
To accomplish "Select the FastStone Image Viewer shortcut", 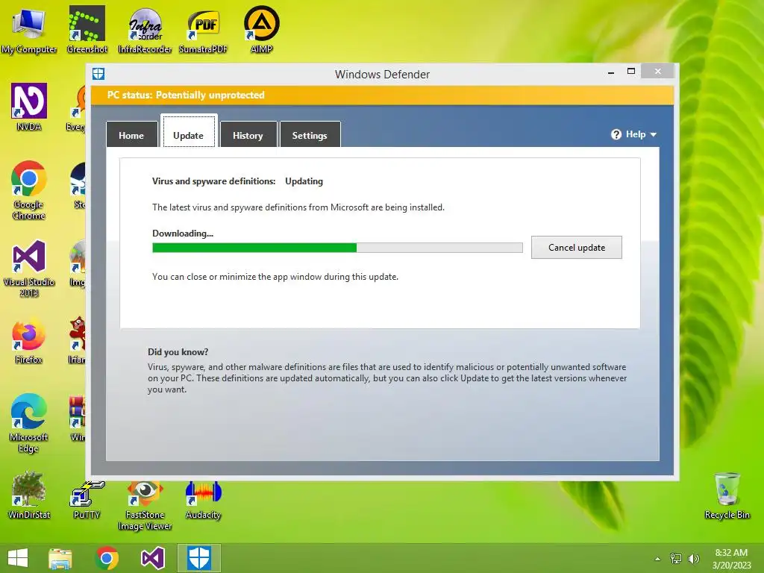I will (x=145, y=506).
